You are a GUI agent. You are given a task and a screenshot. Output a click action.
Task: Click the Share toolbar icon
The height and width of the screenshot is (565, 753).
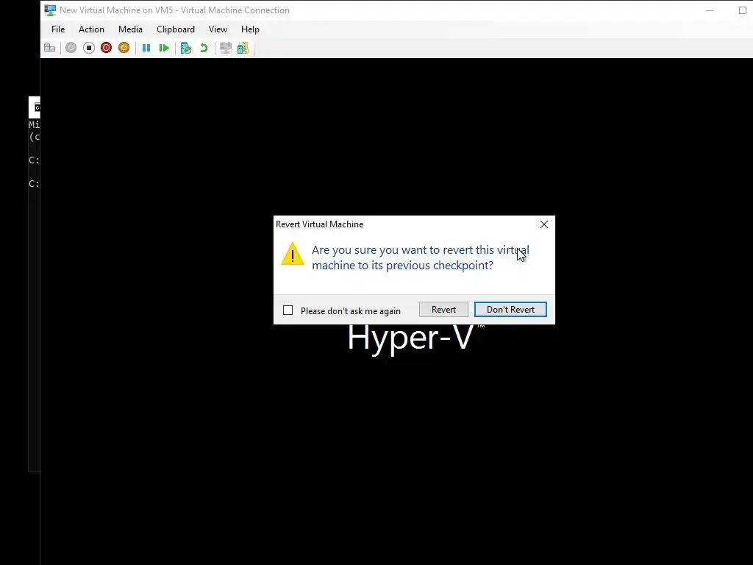point(243,48)
